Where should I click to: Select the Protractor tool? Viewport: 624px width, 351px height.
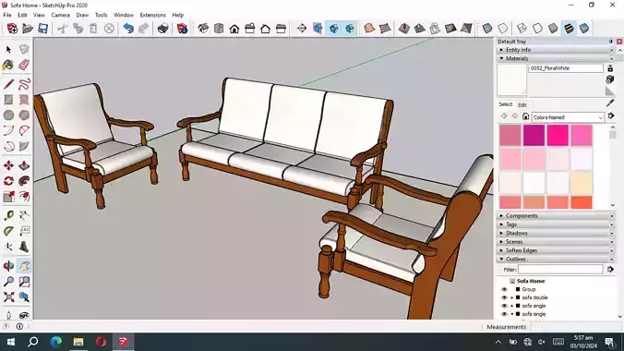[8, 231]
